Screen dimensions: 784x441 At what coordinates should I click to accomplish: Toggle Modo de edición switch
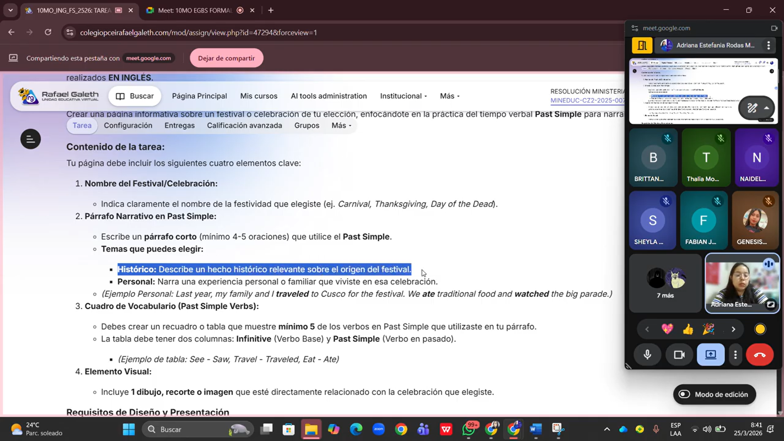click(685, 394)
